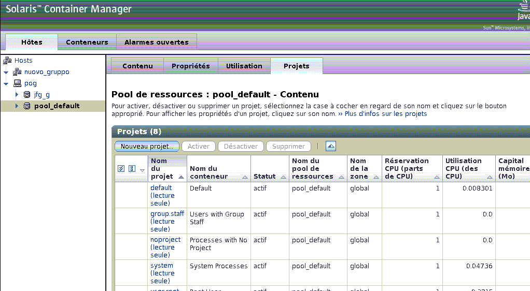Viewport: 530px width, 291px height.
Task: Click the 'Processes with No Project' cell
Action: click(218, 244)
